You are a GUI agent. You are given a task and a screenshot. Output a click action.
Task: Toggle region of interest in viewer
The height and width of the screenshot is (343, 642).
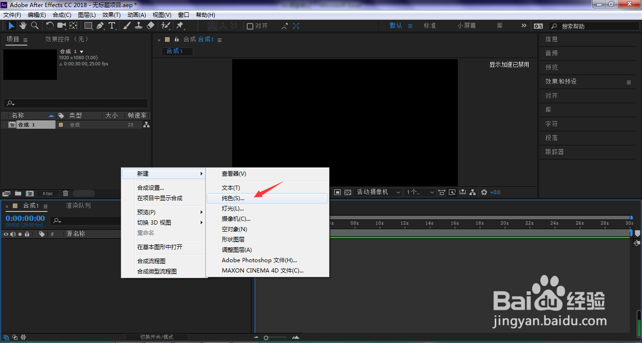coord(337,192)
